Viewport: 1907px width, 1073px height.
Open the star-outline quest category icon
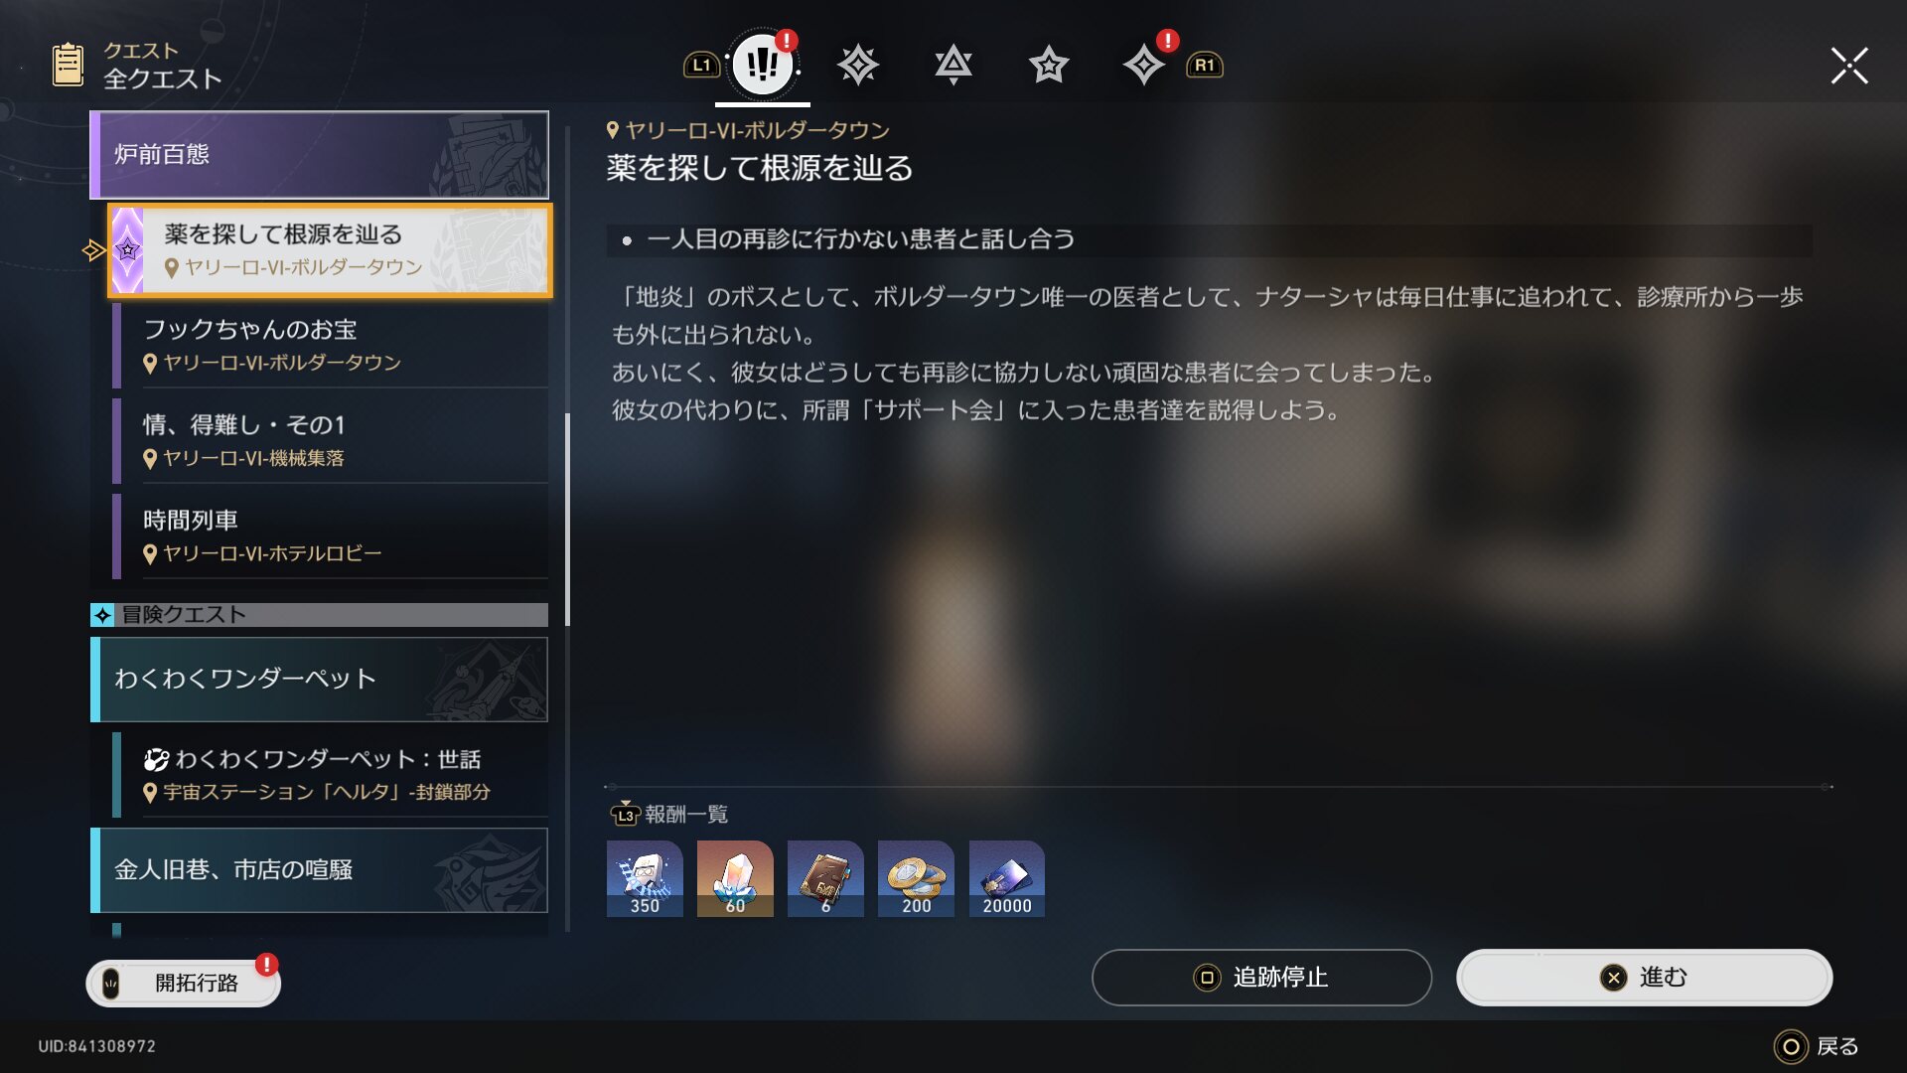point(1048,67)
